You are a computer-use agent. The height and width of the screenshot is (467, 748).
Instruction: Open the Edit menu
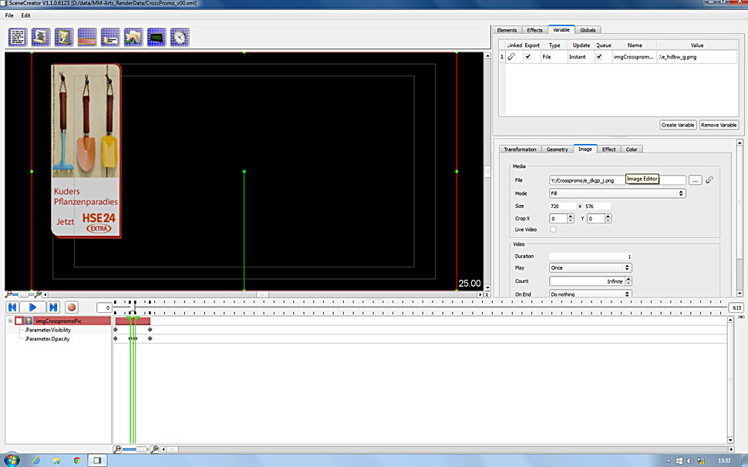click(26, 15)
